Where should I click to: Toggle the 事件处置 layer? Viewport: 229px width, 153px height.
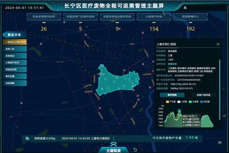[15, 76]
